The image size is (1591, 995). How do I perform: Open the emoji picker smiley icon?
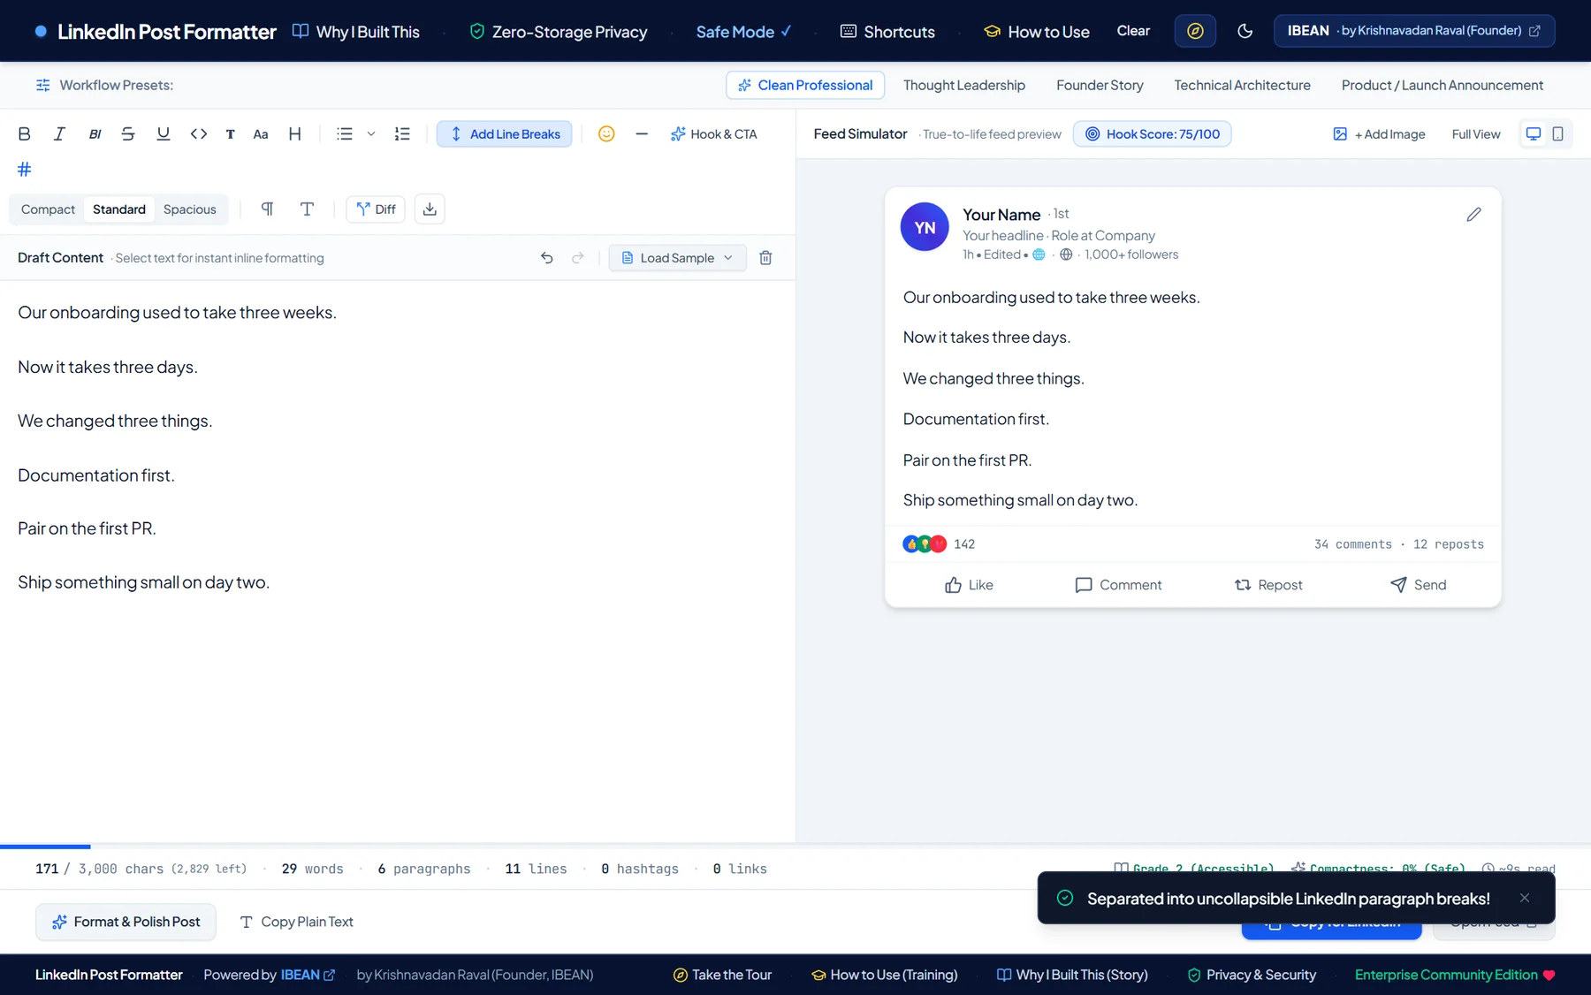(606, 134)
